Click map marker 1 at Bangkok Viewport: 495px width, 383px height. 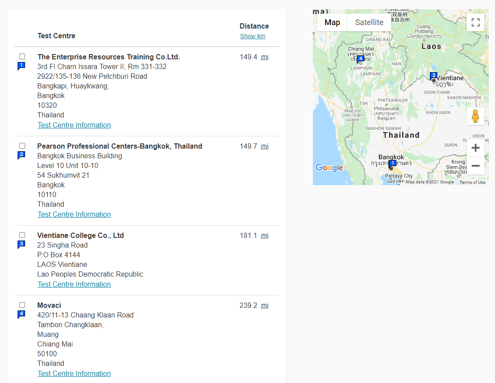click(392, 164)
